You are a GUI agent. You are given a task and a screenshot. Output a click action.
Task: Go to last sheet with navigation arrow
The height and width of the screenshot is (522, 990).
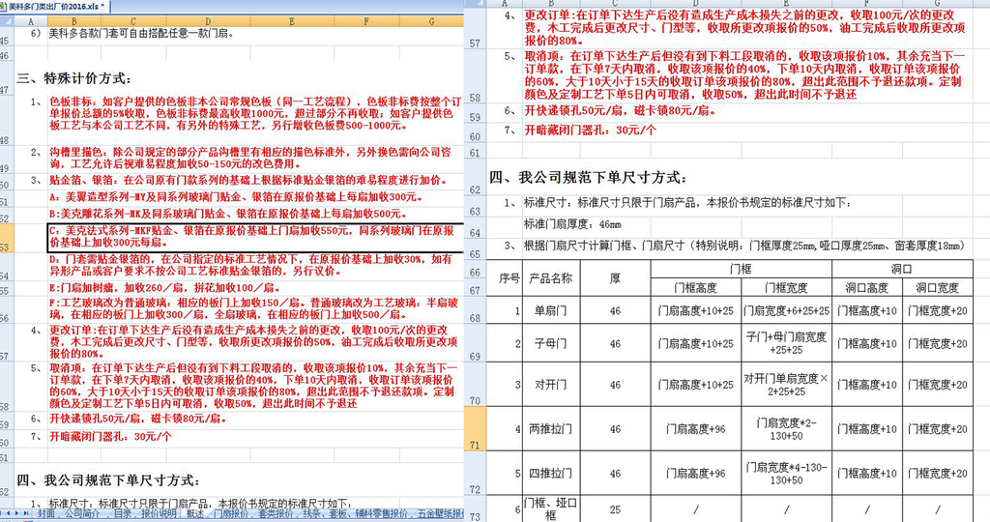pyautogui.click(x=26, y=513)
